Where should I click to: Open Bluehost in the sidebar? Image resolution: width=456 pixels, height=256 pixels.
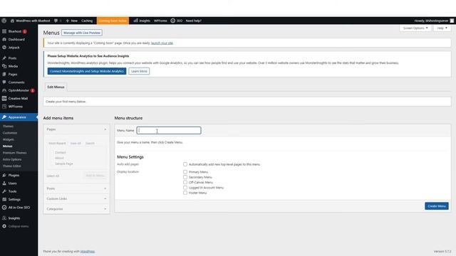tap(14, 31)
